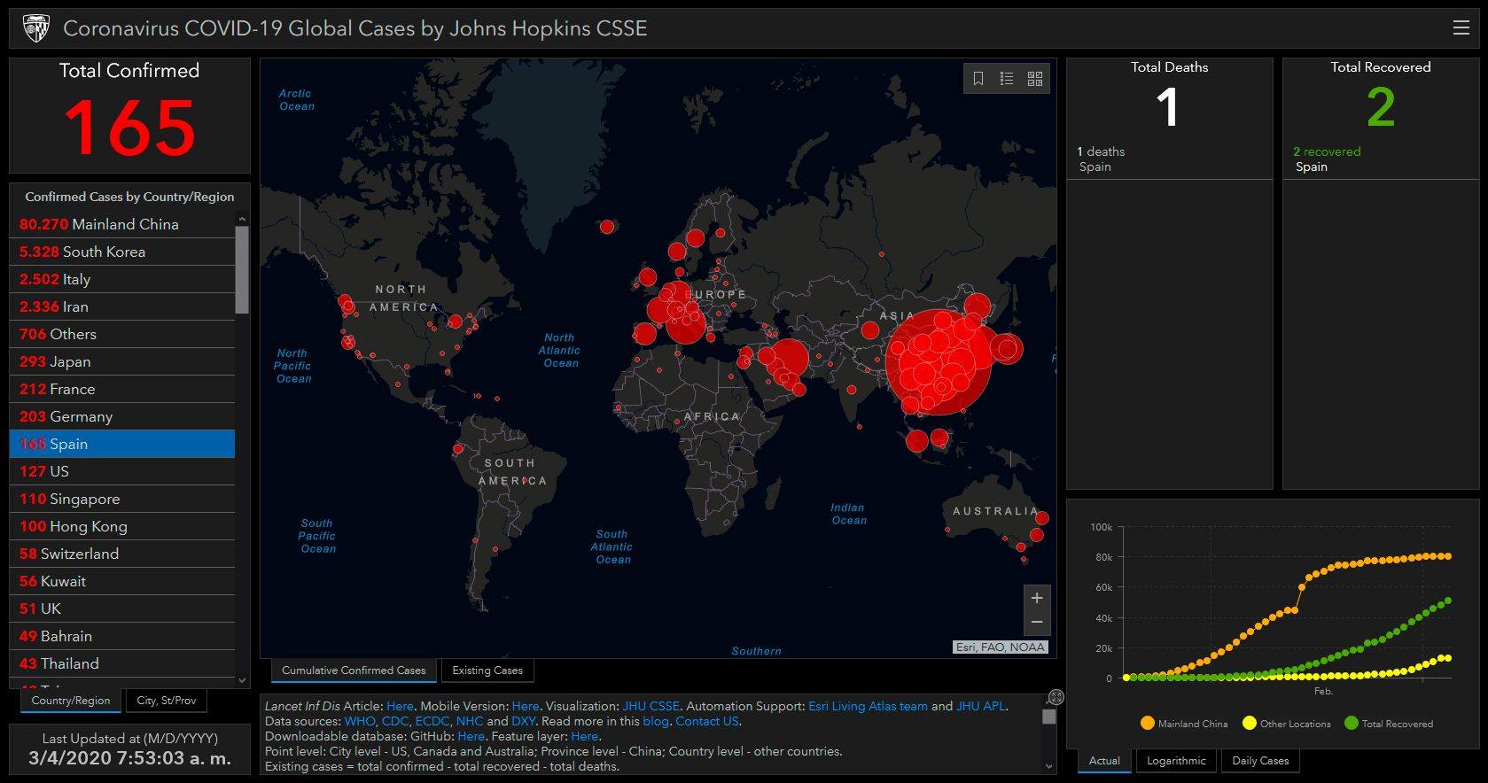Visit the Esri Living Atlas team link
The image size is (1488, 783).
pyautogui.click(x=868, y=707)
